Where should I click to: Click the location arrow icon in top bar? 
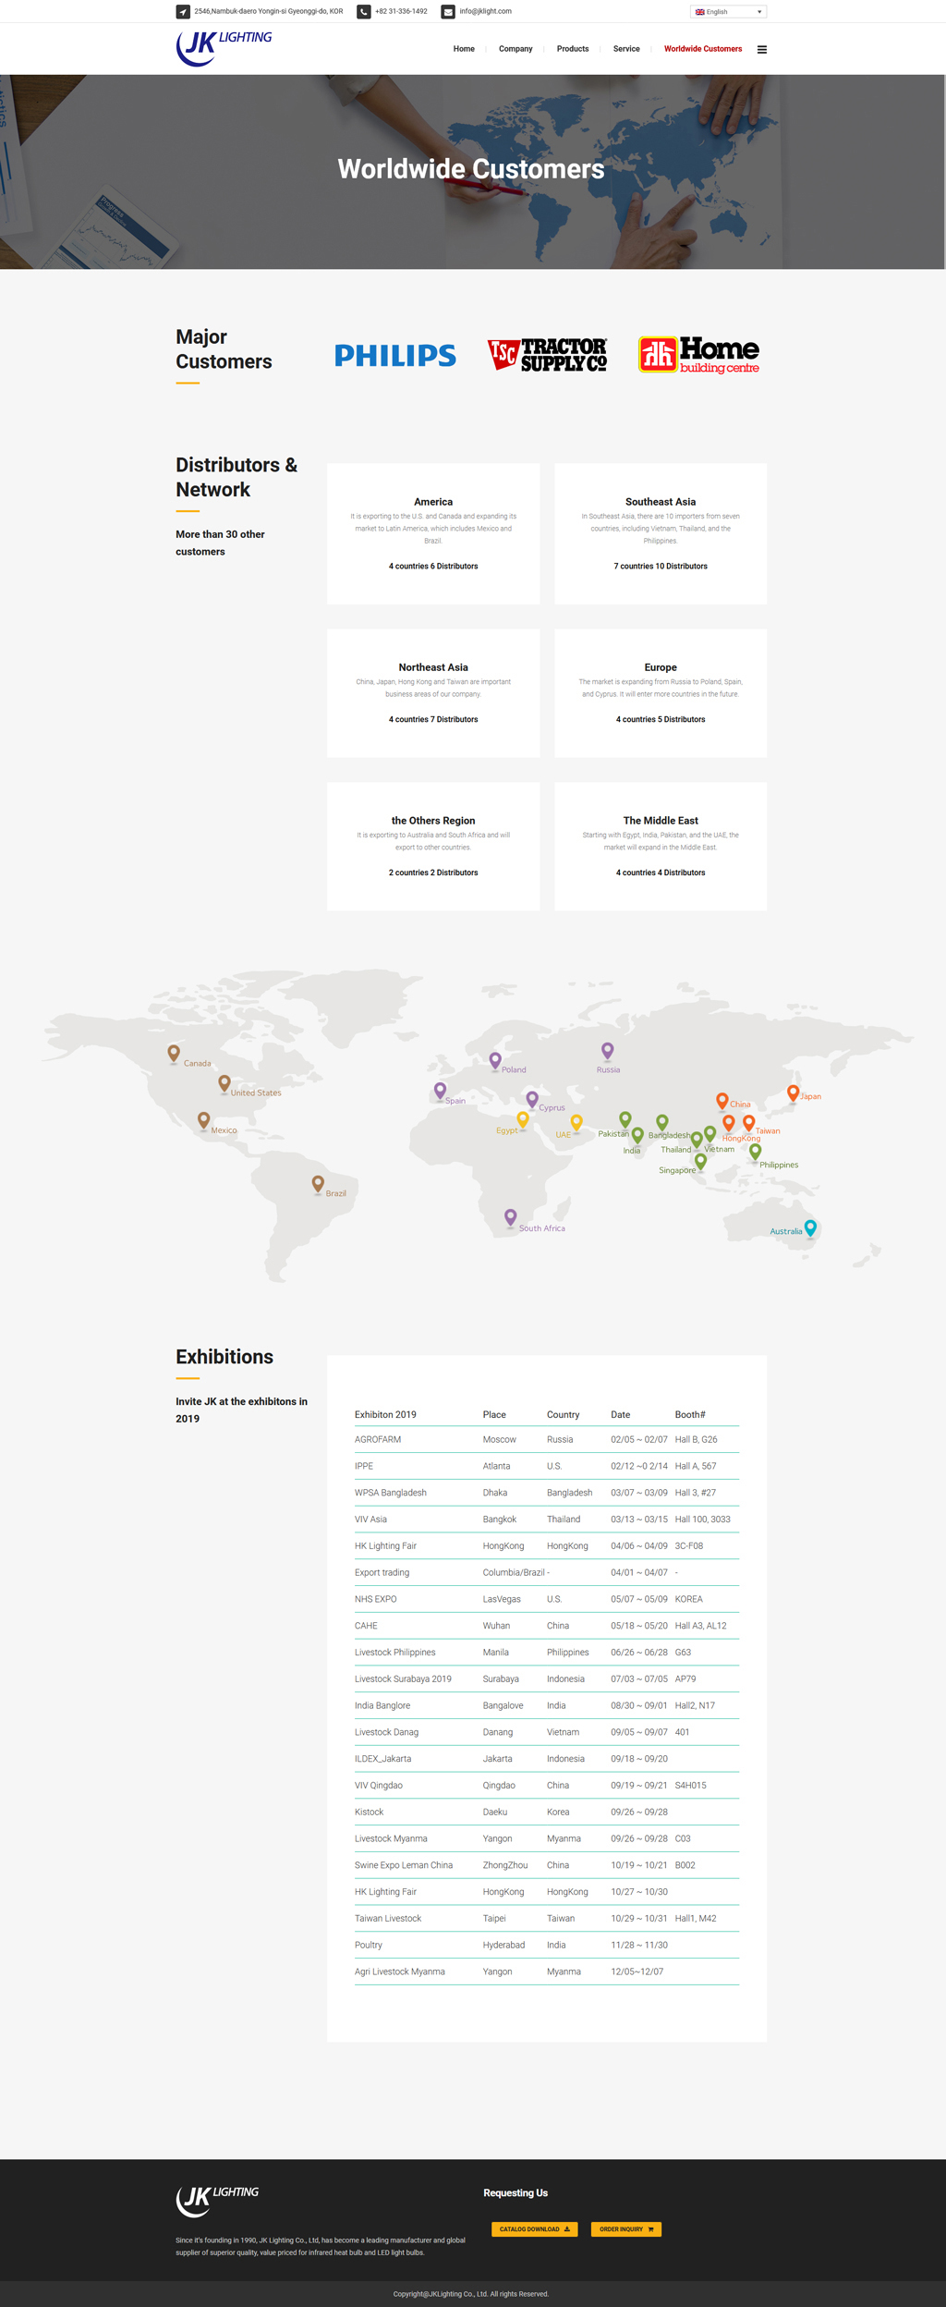pyautogui.click(x=183, y=12)
